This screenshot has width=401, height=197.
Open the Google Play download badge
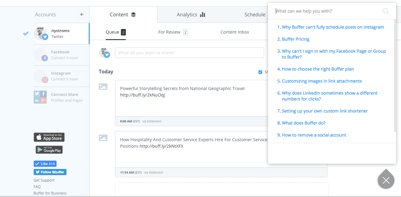[49, 150]
